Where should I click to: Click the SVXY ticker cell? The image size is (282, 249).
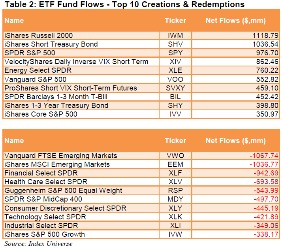point(175,88)
